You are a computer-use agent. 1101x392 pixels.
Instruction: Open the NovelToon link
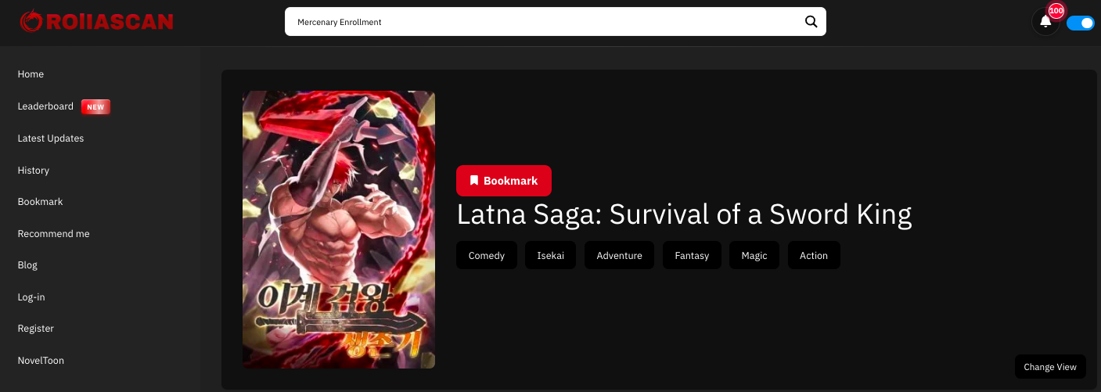tap(41, 361)
